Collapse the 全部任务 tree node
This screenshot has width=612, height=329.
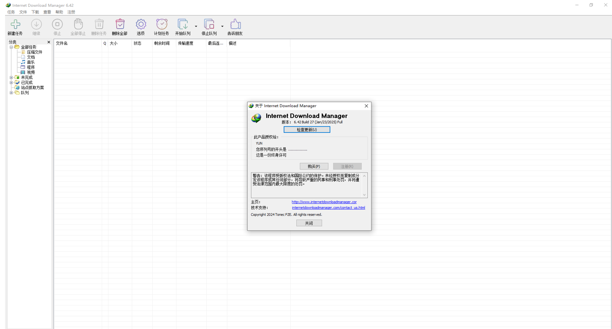tap(11, 47)
